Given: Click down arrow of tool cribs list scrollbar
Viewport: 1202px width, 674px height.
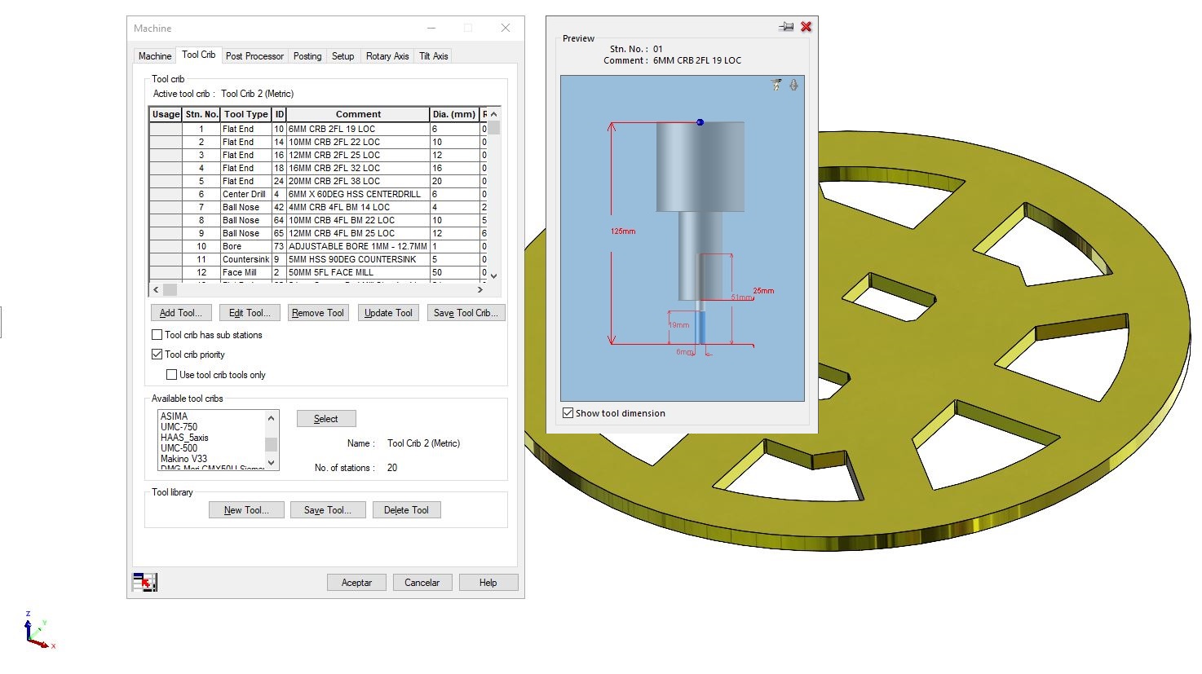Looking at the screenshot, I should click(x=271, y=464).
